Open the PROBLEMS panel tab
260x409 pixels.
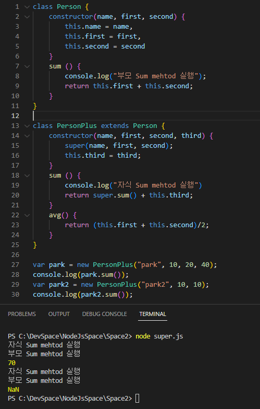point(22,314)
